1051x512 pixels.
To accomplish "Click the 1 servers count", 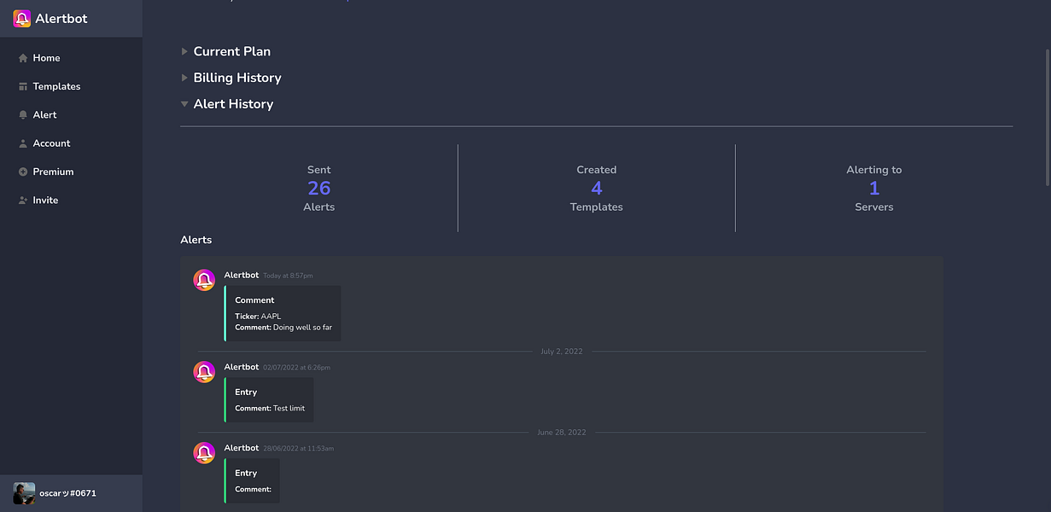I will 874,188.
